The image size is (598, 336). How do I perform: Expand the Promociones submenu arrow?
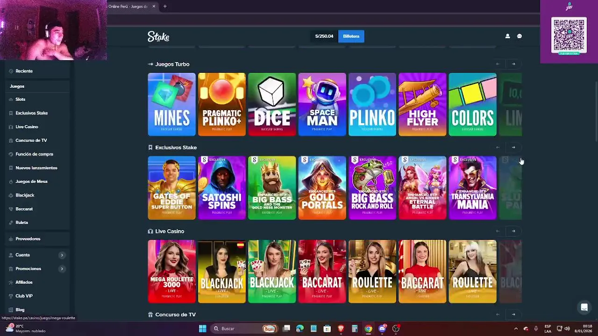[62, 269]
